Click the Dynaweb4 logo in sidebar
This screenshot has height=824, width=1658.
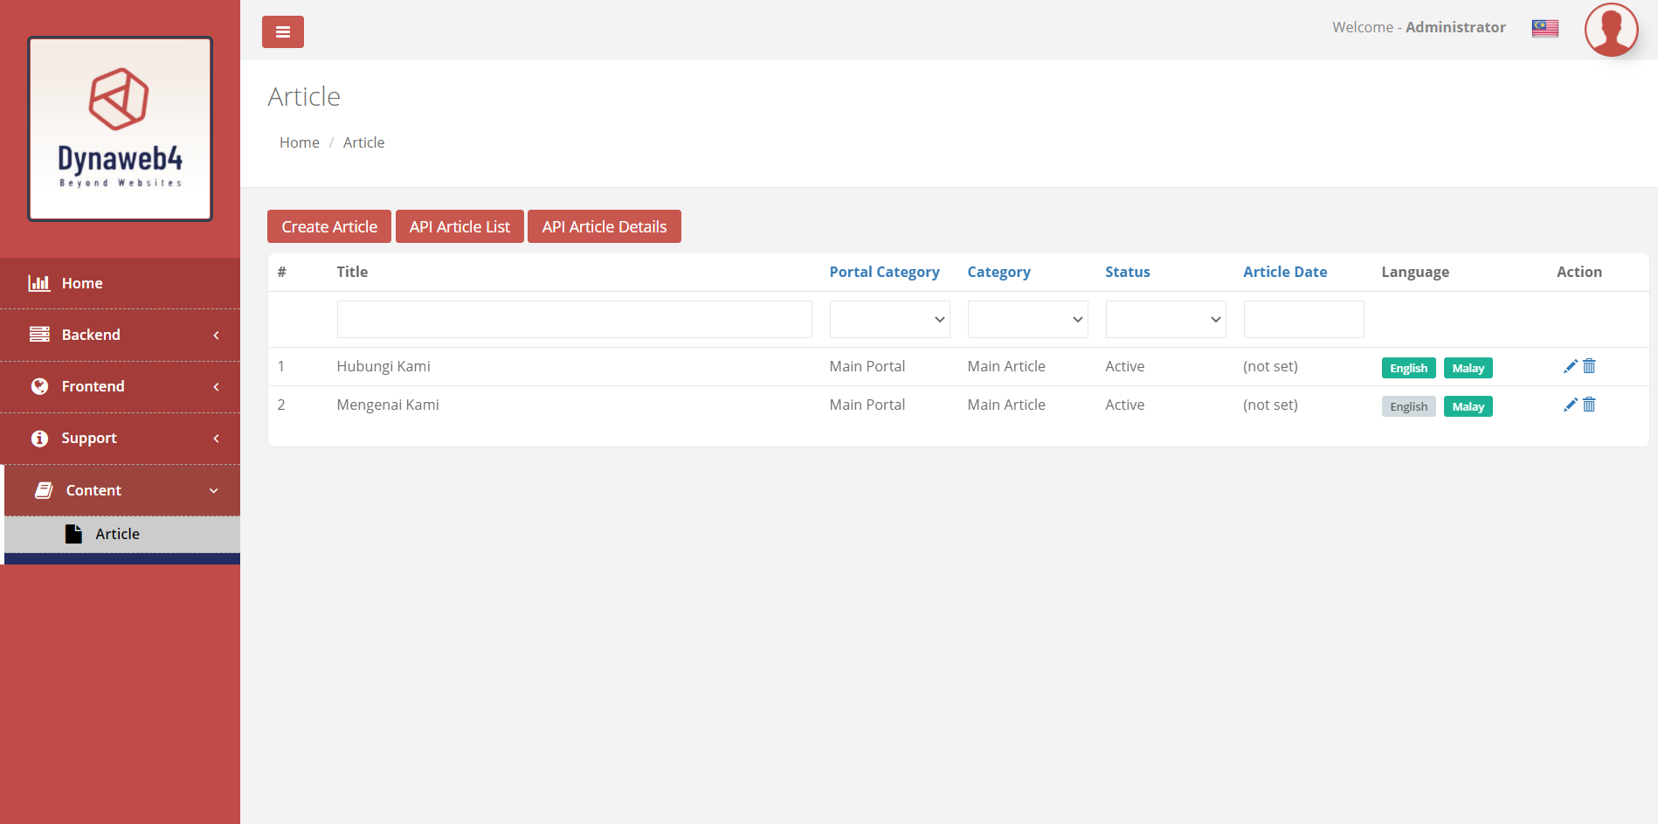pos(121,128)
